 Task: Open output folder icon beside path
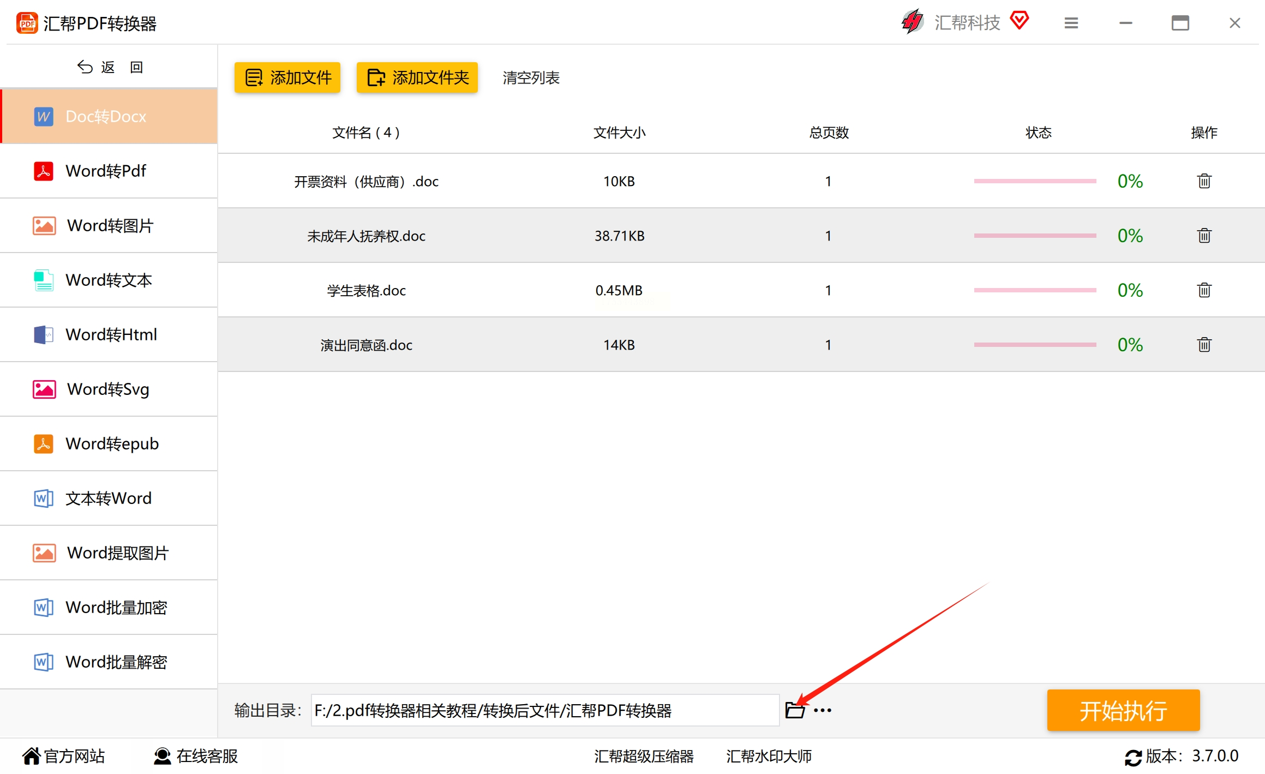tap(794, 710)
